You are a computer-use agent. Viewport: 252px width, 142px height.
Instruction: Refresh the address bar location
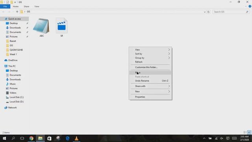208,12
